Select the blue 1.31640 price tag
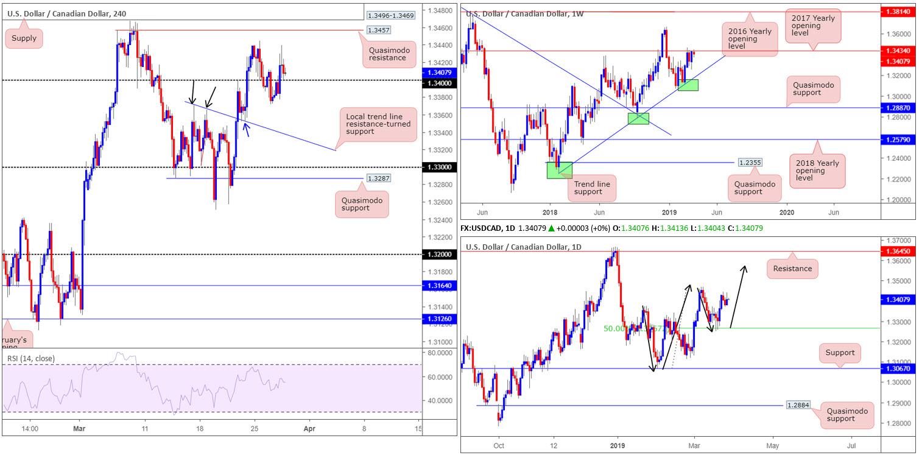The width and height of the screenshot is (919, 455). click(x=440, y=285)
